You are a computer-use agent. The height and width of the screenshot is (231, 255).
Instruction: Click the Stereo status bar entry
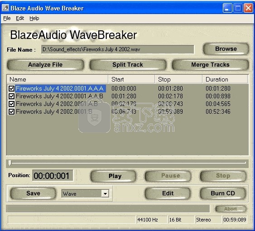tap(208, 220)
